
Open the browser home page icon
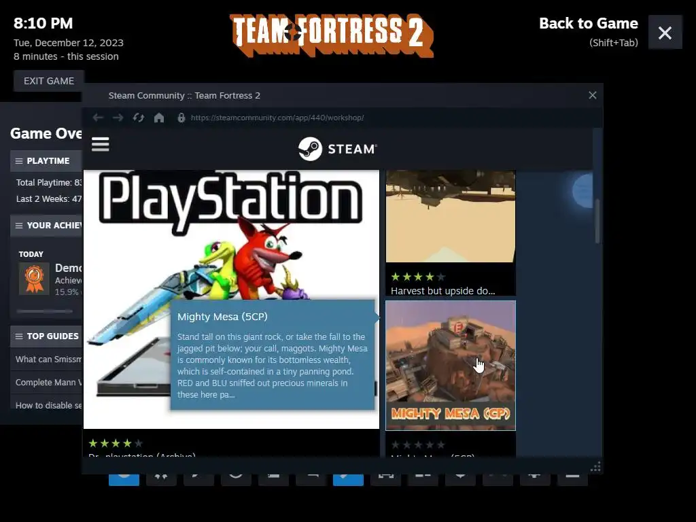pyautogui.click(x=159, y=118)
